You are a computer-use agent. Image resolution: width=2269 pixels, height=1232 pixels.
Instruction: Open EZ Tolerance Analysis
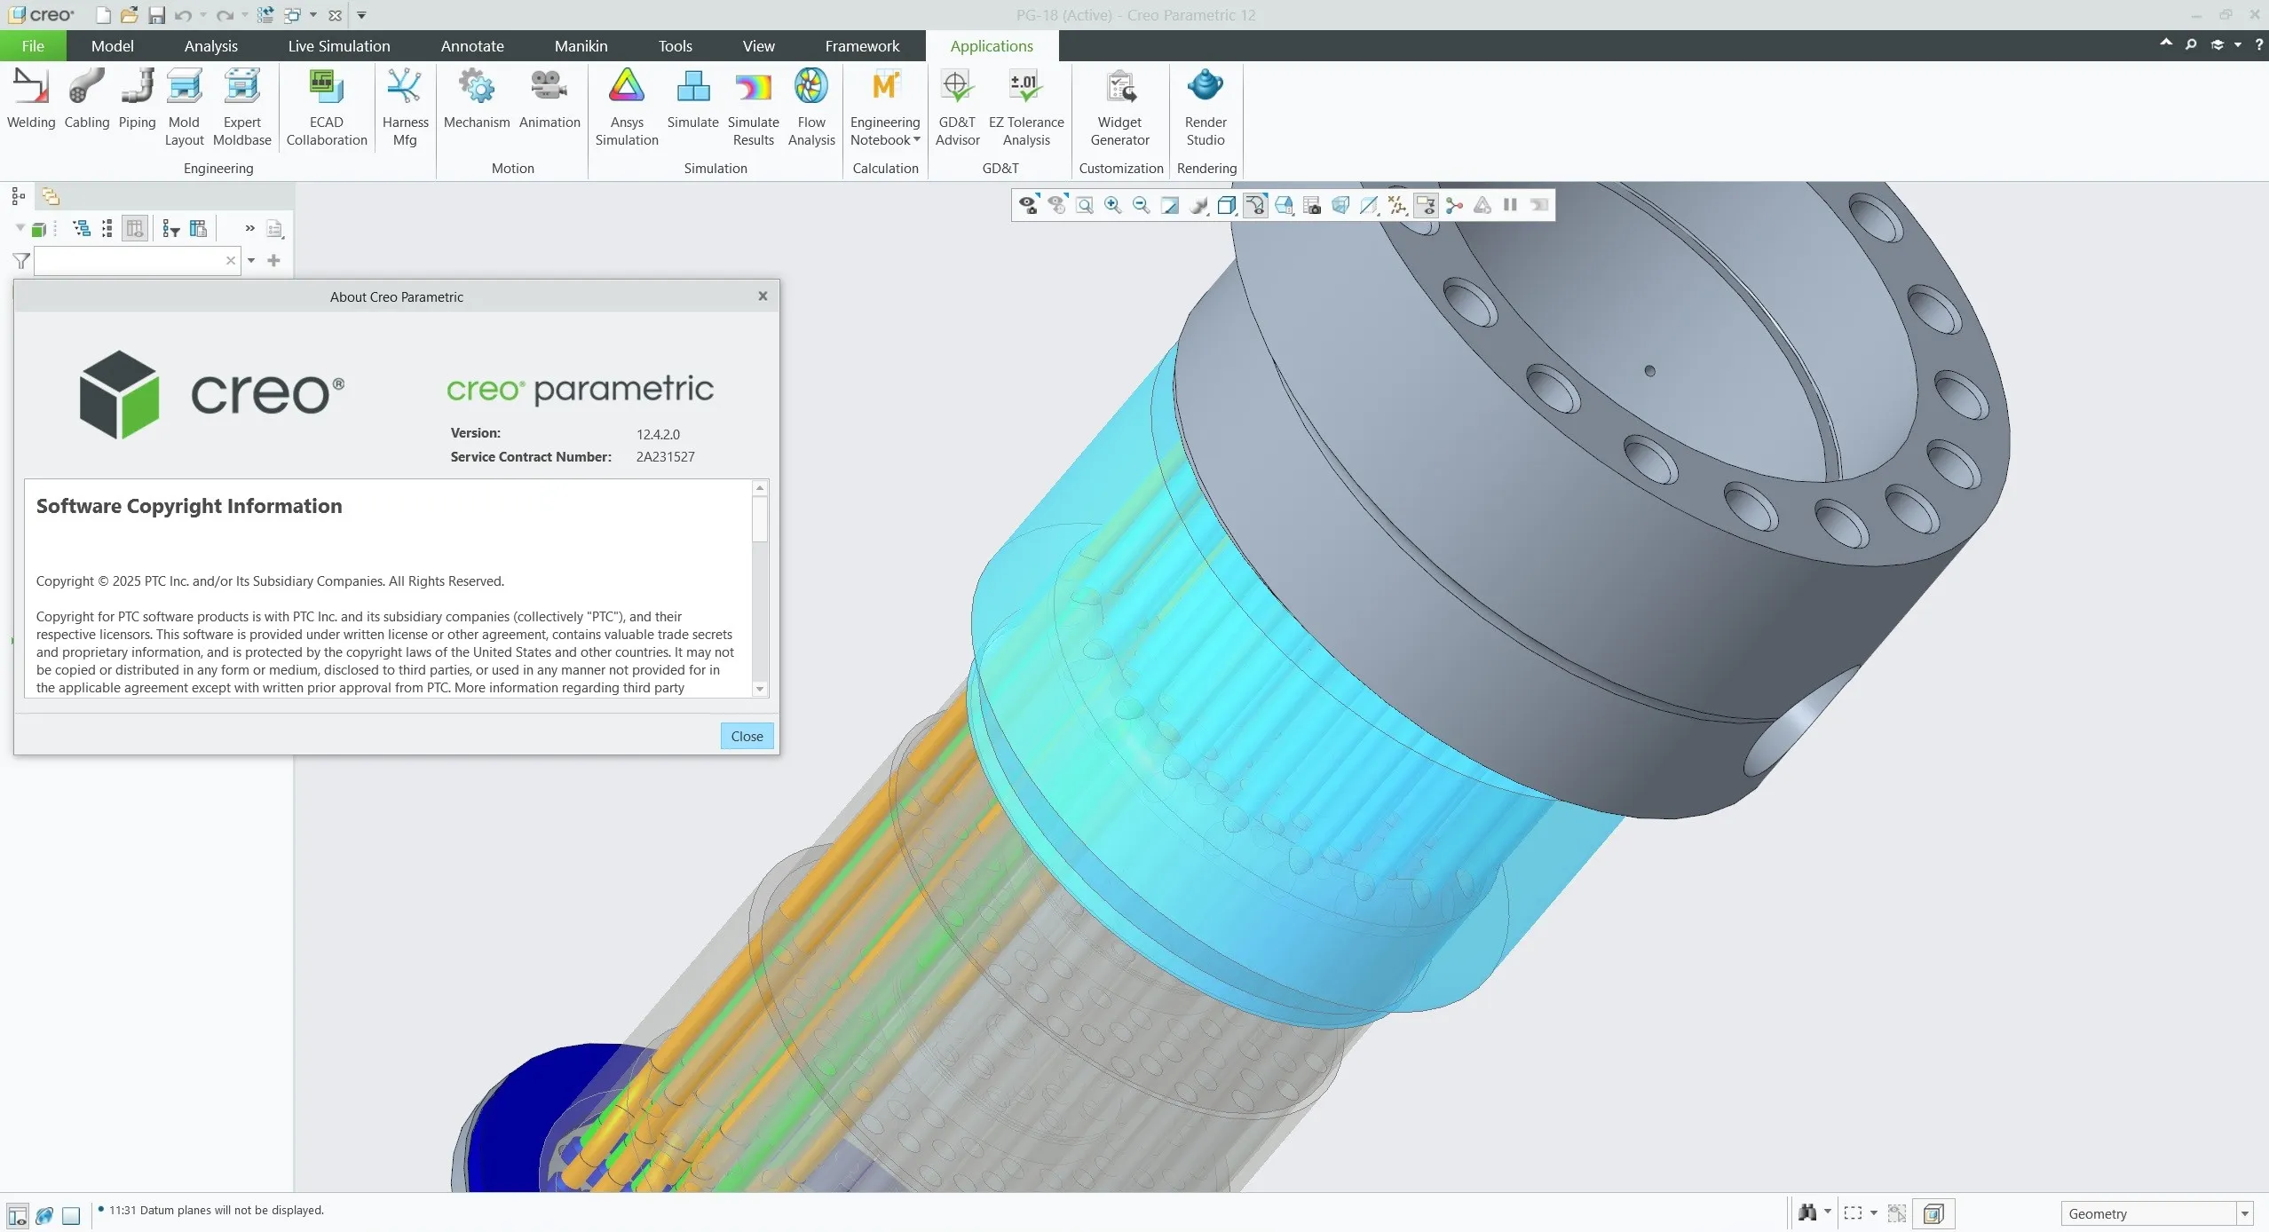point(1025,107)
